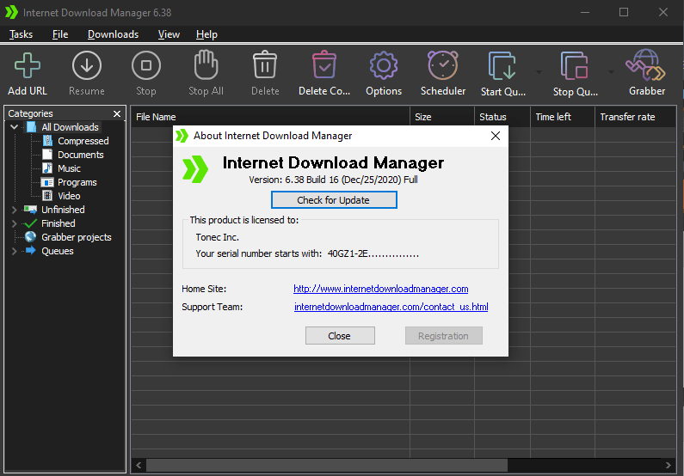Click the Unfinished downloads icon
This screenshot has width=684, height=476.
pos(30,210)
